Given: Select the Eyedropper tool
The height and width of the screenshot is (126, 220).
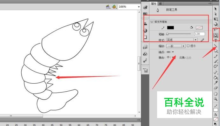Looking at the screenshot, I should click(216, 83).
